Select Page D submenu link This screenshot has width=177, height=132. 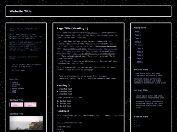140,58
